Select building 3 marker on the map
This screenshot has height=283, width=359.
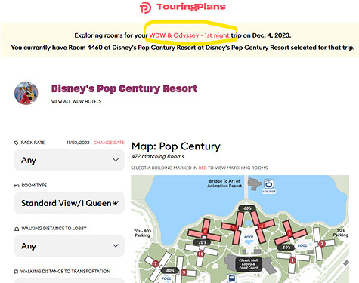(x=289, y=233)
